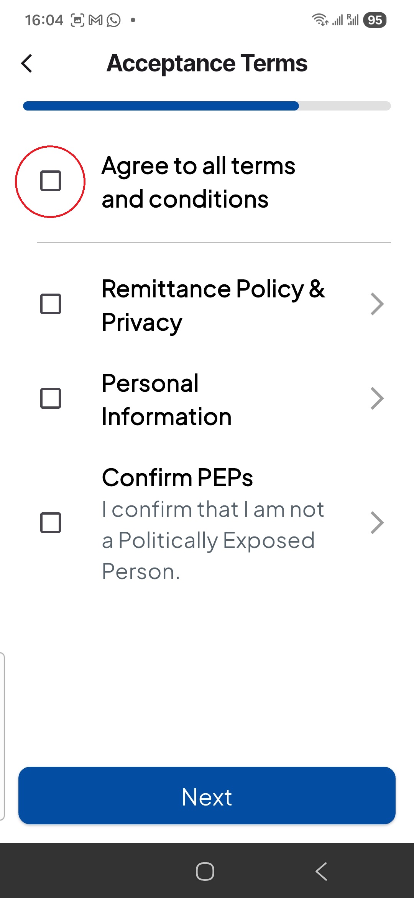
Task: Tap the screen capture status icon
Action: [77, 20]
